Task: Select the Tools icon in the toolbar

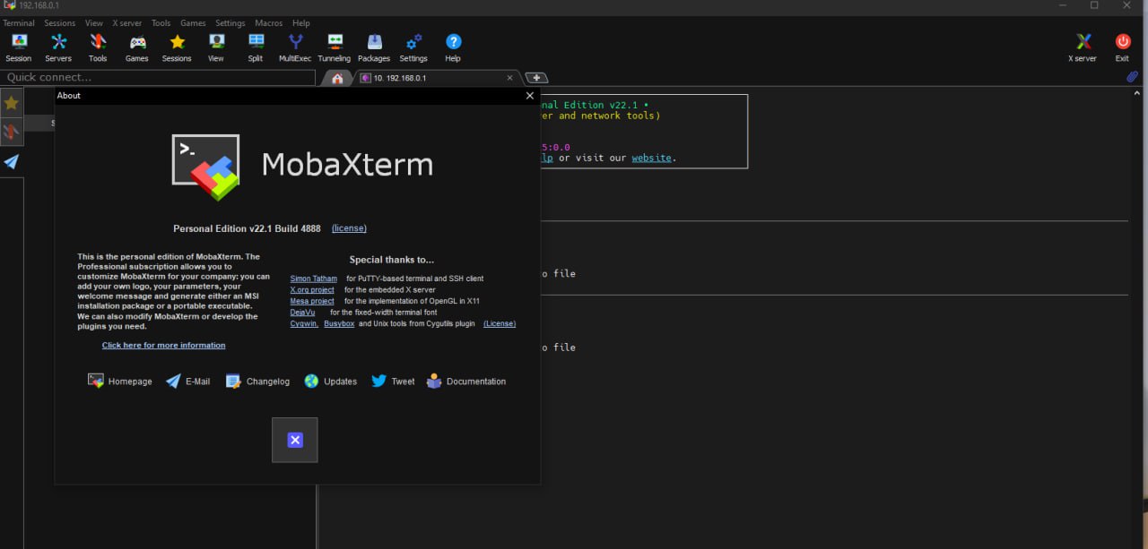Action: 98,47
